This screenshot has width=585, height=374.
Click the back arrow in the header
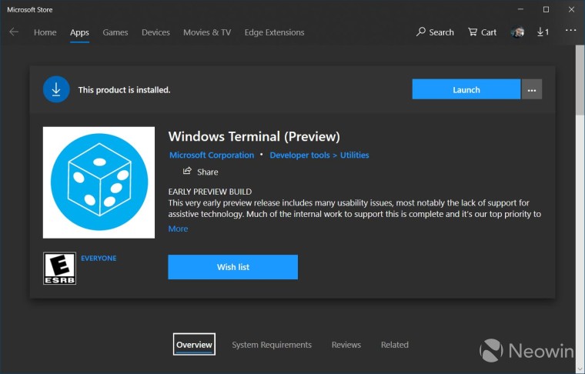pyautogui.click(x=14, y=32)
